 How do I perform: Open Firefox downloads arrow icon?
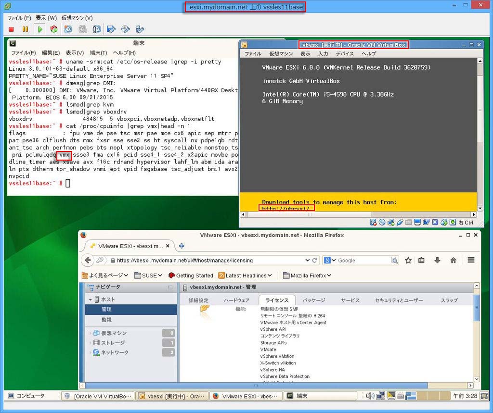tap(437, 260)
